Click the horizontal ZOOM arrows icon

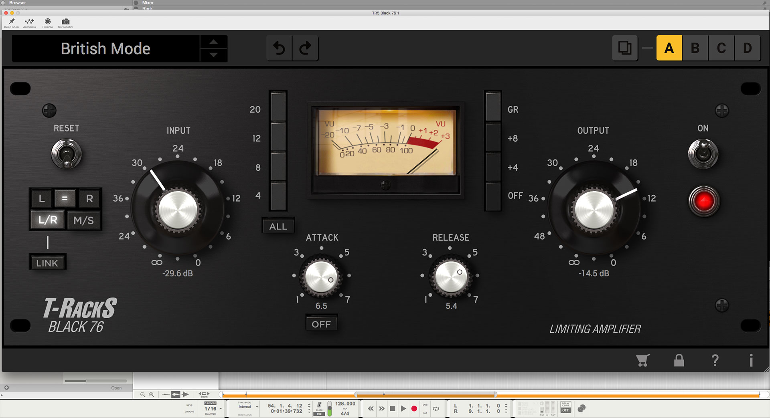click(x=204, y=394)
